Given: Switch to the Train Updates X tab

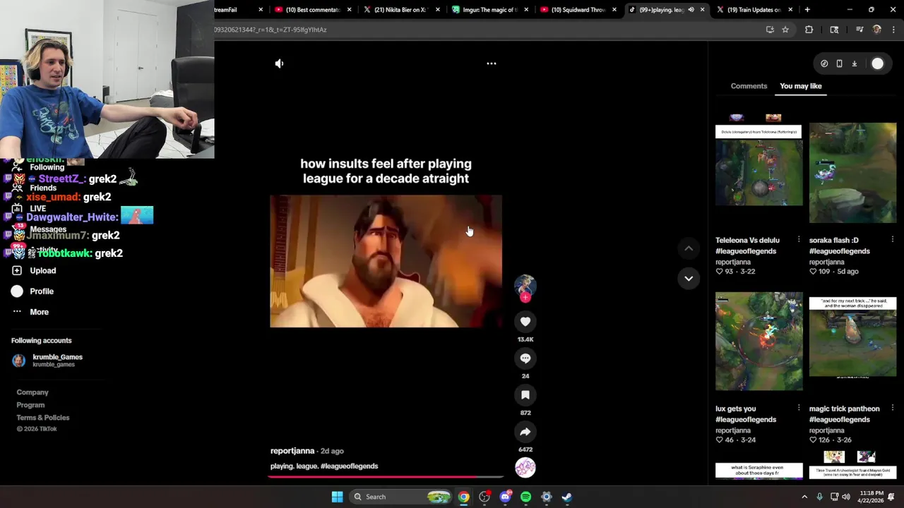Looking at the screenshot, I should pyautogui.click(x=754, y=10).
